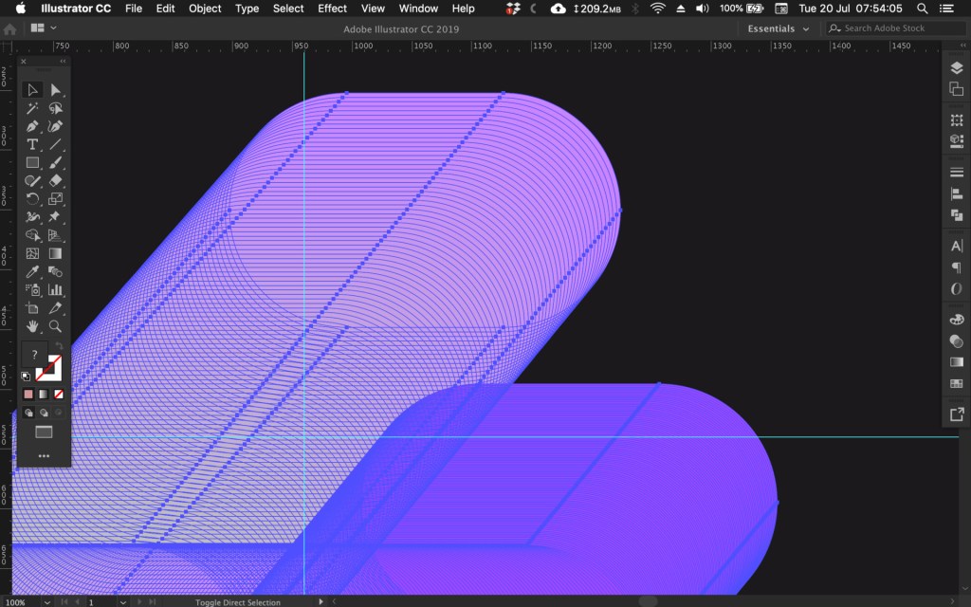Screen dimensions: 971x607
Task: Select the Zoom magnifier tool
Action: pos(55,326)
